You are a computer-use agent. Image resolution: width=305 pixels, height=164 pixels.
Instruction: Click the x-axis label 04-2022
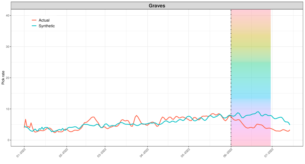(x=144, y=153)
